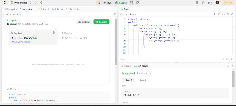Select the Test Result tab
236x106 pixels.
[141, 66]
